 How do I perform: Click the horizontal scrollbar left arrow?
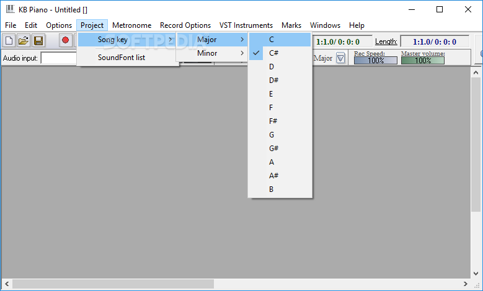pos(7,284)
